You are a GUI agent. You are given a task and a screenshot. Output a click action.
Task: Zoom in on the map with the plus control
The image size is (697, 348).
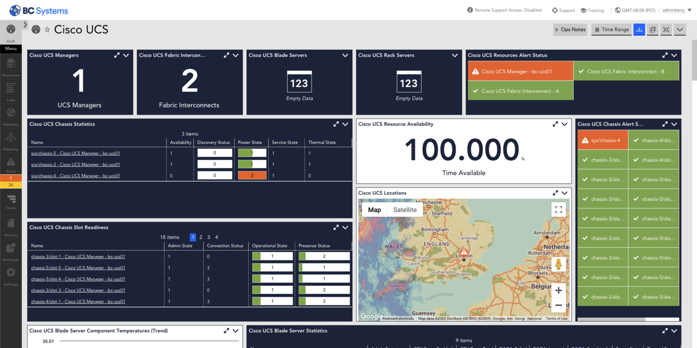click(558, 290)
